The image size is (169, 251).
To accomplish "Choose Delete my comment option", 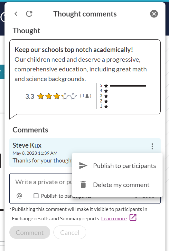I will [117, 185].
